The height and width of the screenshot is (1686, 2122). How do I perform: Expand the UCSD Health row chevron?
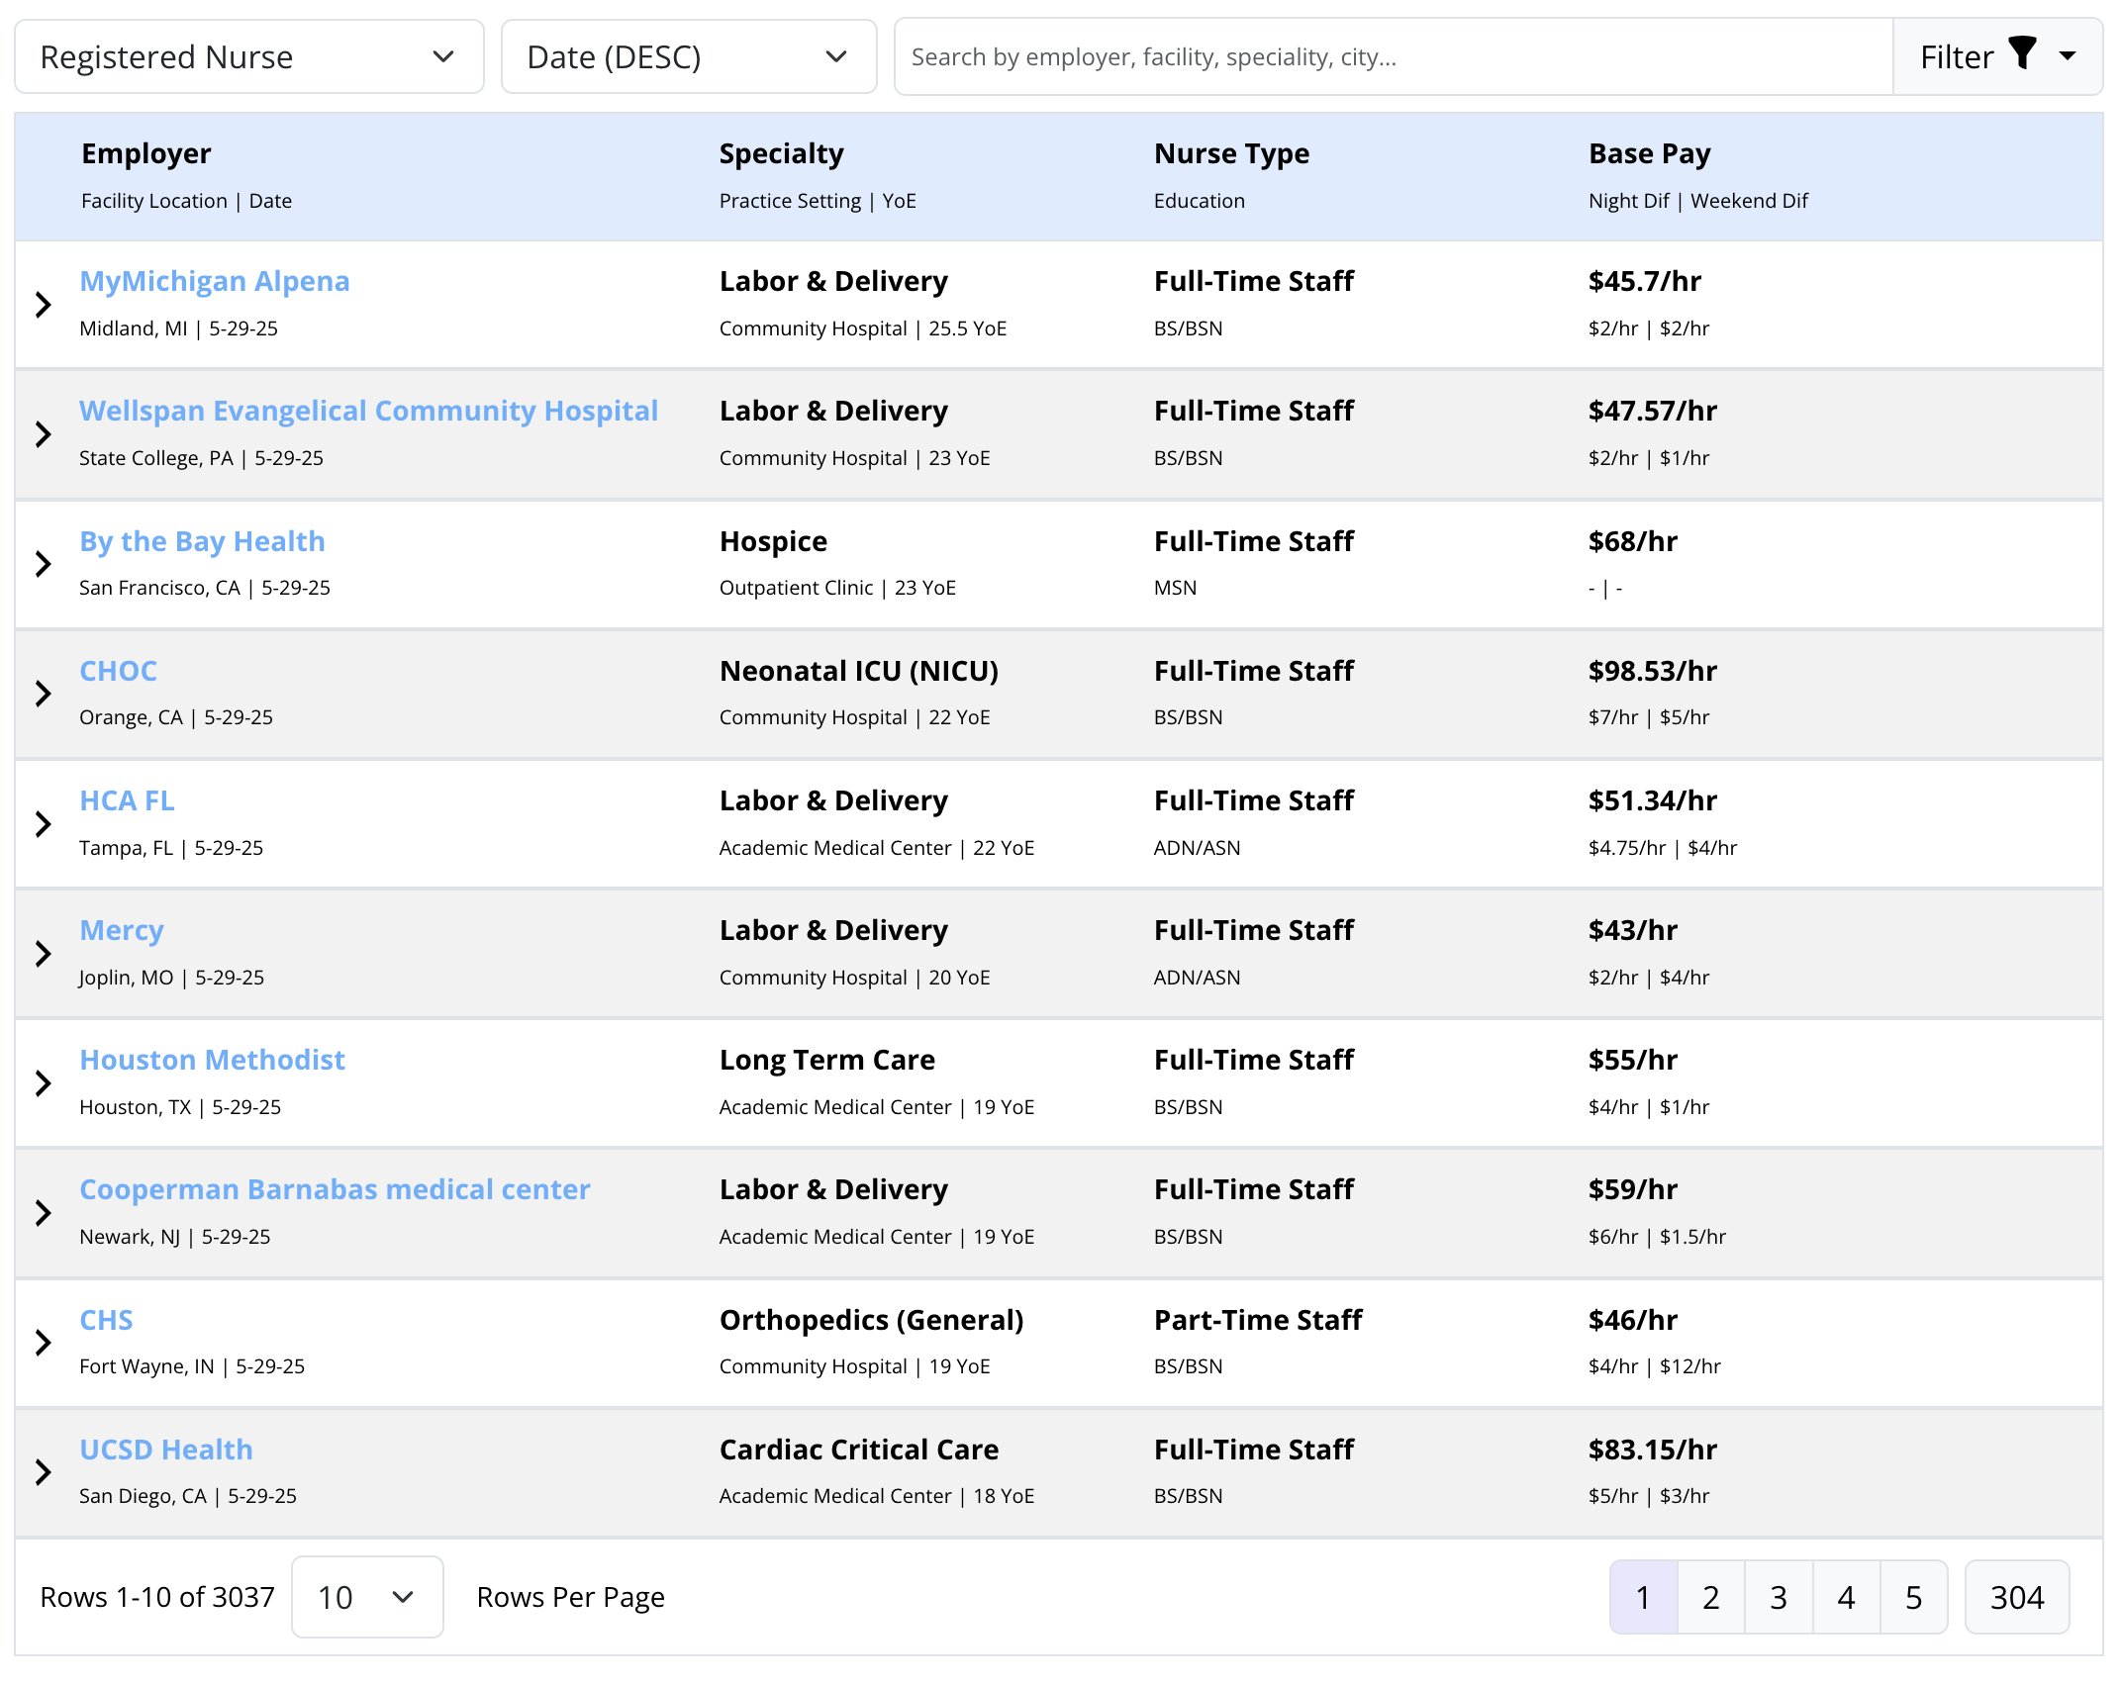click(44, 1472)
